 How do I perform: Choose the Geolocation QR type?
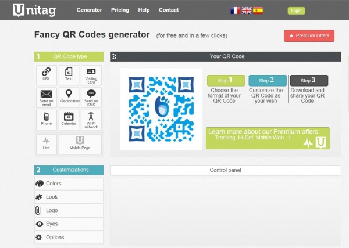point(69,98)
